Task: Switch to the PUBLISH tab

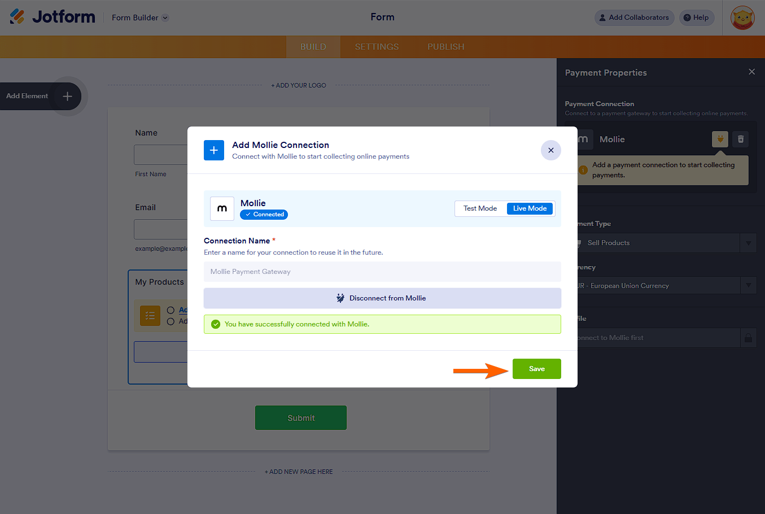Action: pyautogui.click(x=446, y=47)
